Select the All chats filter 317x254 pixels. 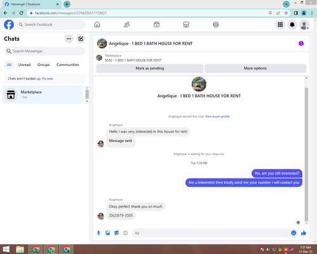(x=9, y=65)
